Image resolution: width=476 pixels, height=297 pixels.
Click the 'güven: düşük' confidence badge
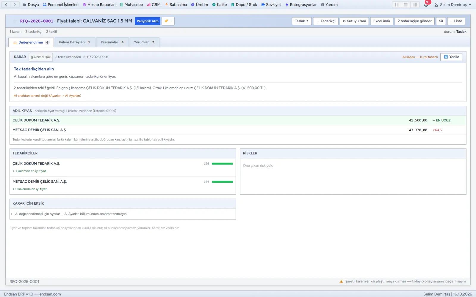coord(41,57)
